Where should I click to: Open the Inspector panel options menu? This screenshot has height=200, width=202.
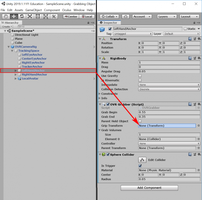(198, 23)
